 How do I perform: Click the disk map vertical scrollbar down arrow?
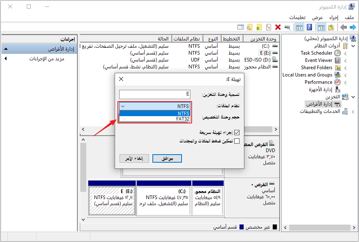[x=83, y=220]
